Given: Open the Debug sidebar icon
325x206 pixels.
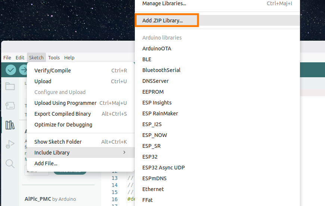Looking at the screenshot, I should tap(10, 144).
